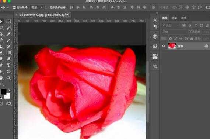Switch to the Channels tab

(x=174, y=18)
